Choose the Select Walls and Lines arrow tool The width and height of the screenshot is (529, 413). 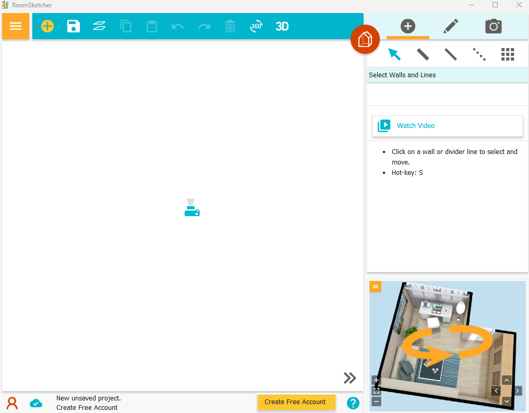coord(394,54)
